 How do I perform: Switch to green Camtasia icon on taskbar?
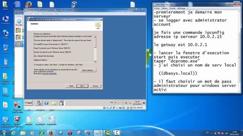click(x=107, y=133)
